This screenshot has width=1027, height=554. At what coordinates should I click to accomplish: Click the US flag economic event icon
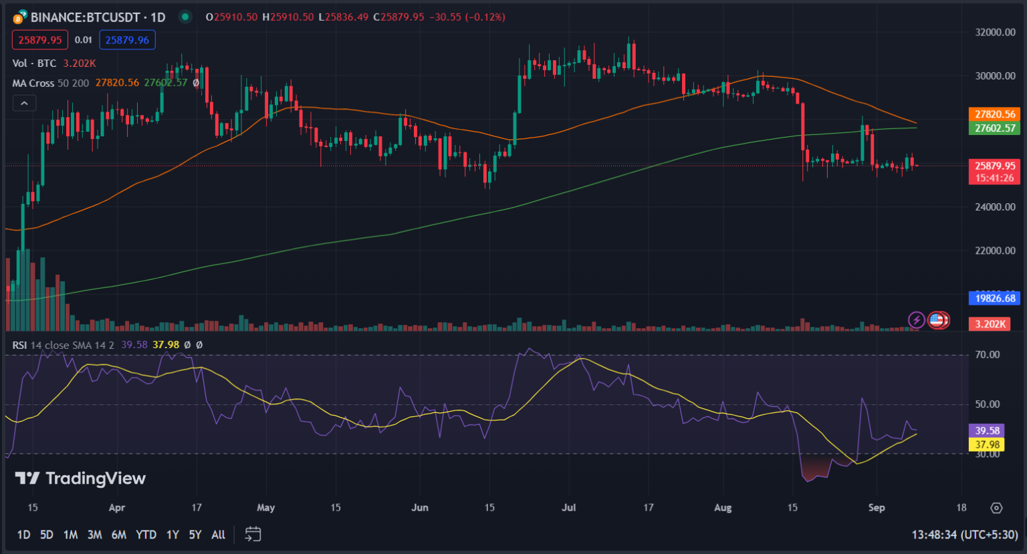coord(937,320)
